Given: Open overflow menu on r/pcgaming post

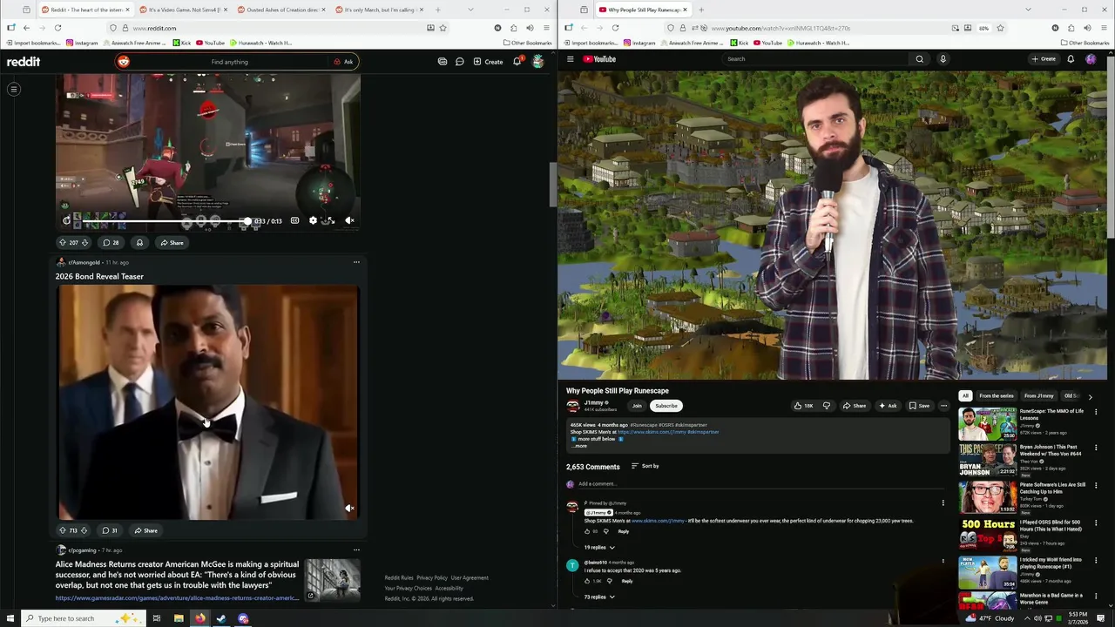Looking at the screenshot, I should point(356,550).
